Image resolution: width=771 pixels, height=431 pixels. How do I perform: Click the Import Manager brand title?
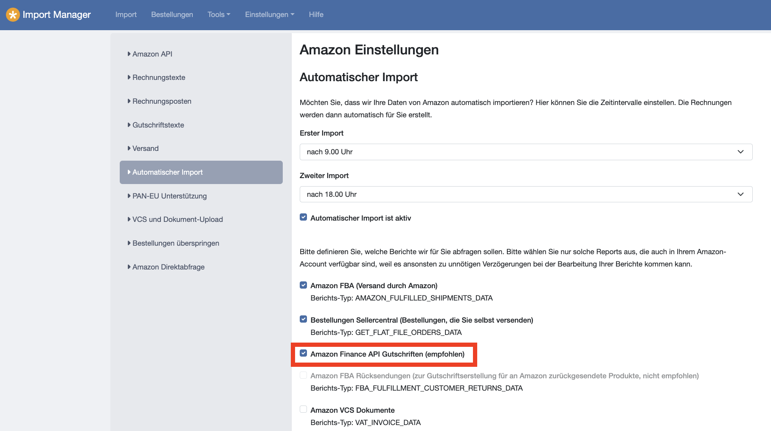[56, 14]
